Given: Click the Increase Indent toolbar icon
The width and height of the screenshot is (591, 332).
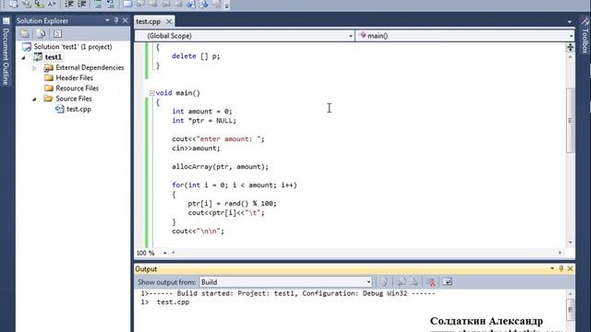Looking at the screenshot, I should point(81,4).
